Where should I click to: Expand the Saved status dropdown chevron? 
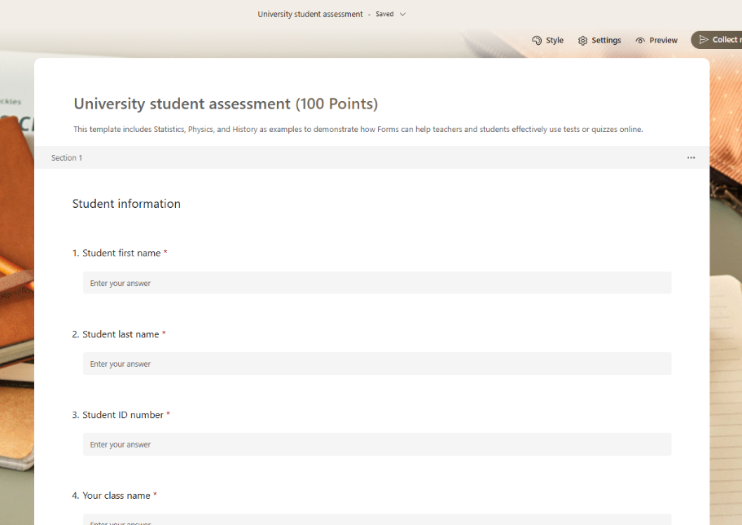pyautogui.click(x=402, y=14)
